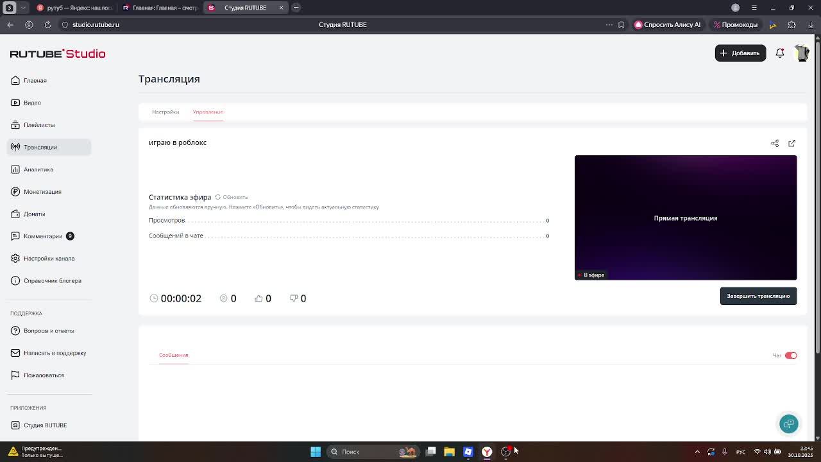
Task: Click Обновить to refresh statistics
Action: coord(231,197)
